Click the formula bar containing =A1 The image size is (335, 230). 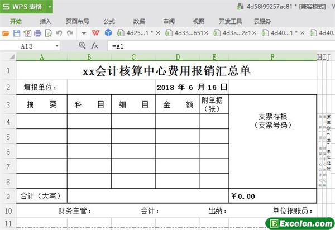pyautogui.click(x=221, y=46)
